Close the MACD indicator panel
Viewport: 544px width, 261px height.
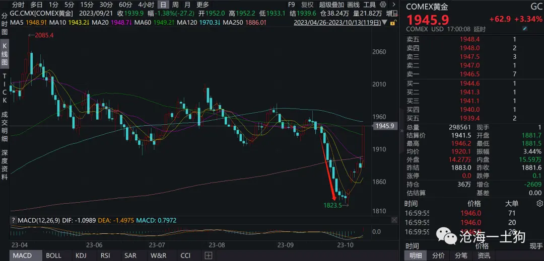394,220
